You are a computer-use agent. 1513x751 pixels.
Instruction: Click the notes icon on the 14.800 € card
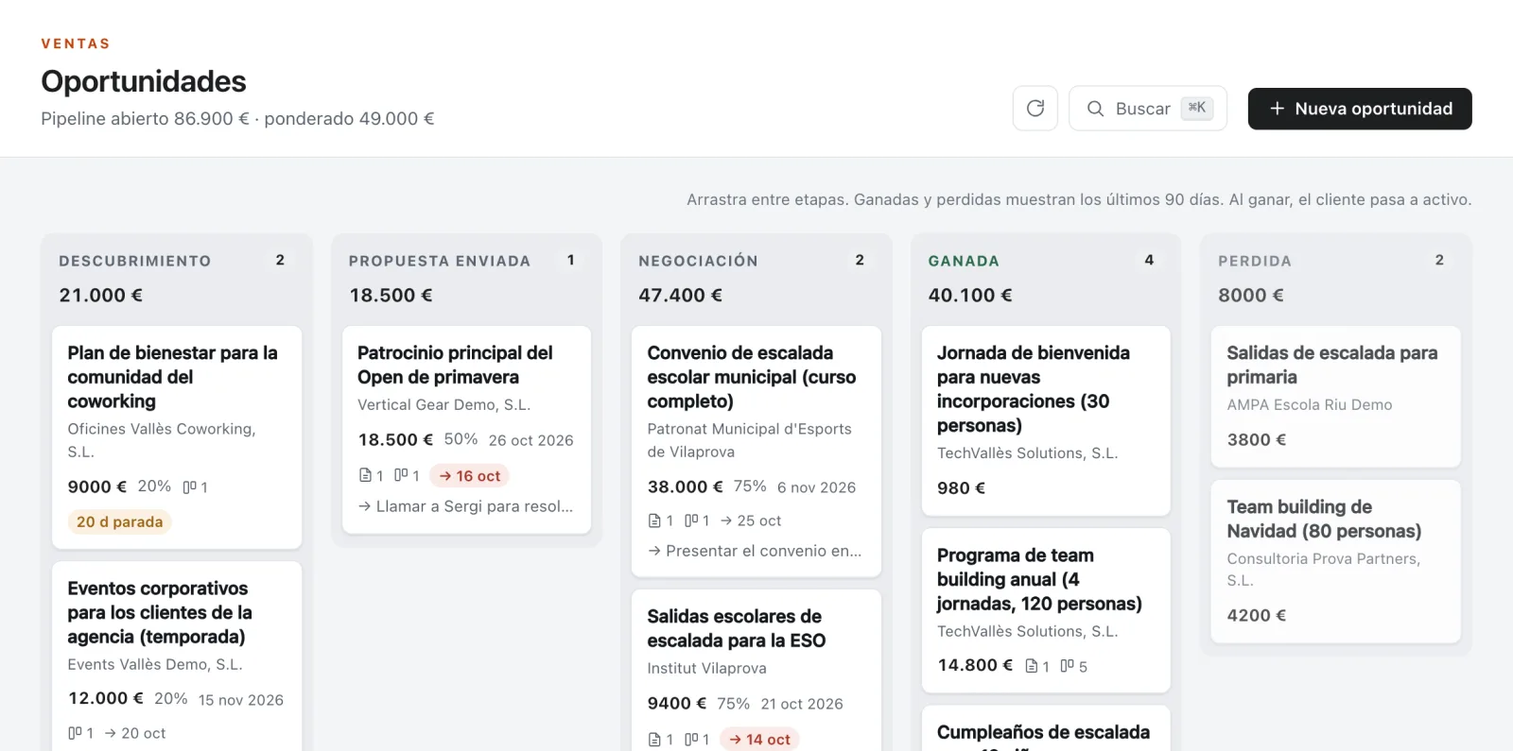pyautogui.click(x=1068, y=666)
